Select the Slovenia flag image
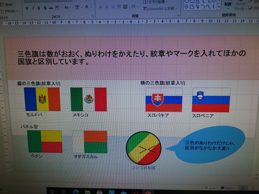Viewport: 259px width, 194px height. [x=211, y=100]
